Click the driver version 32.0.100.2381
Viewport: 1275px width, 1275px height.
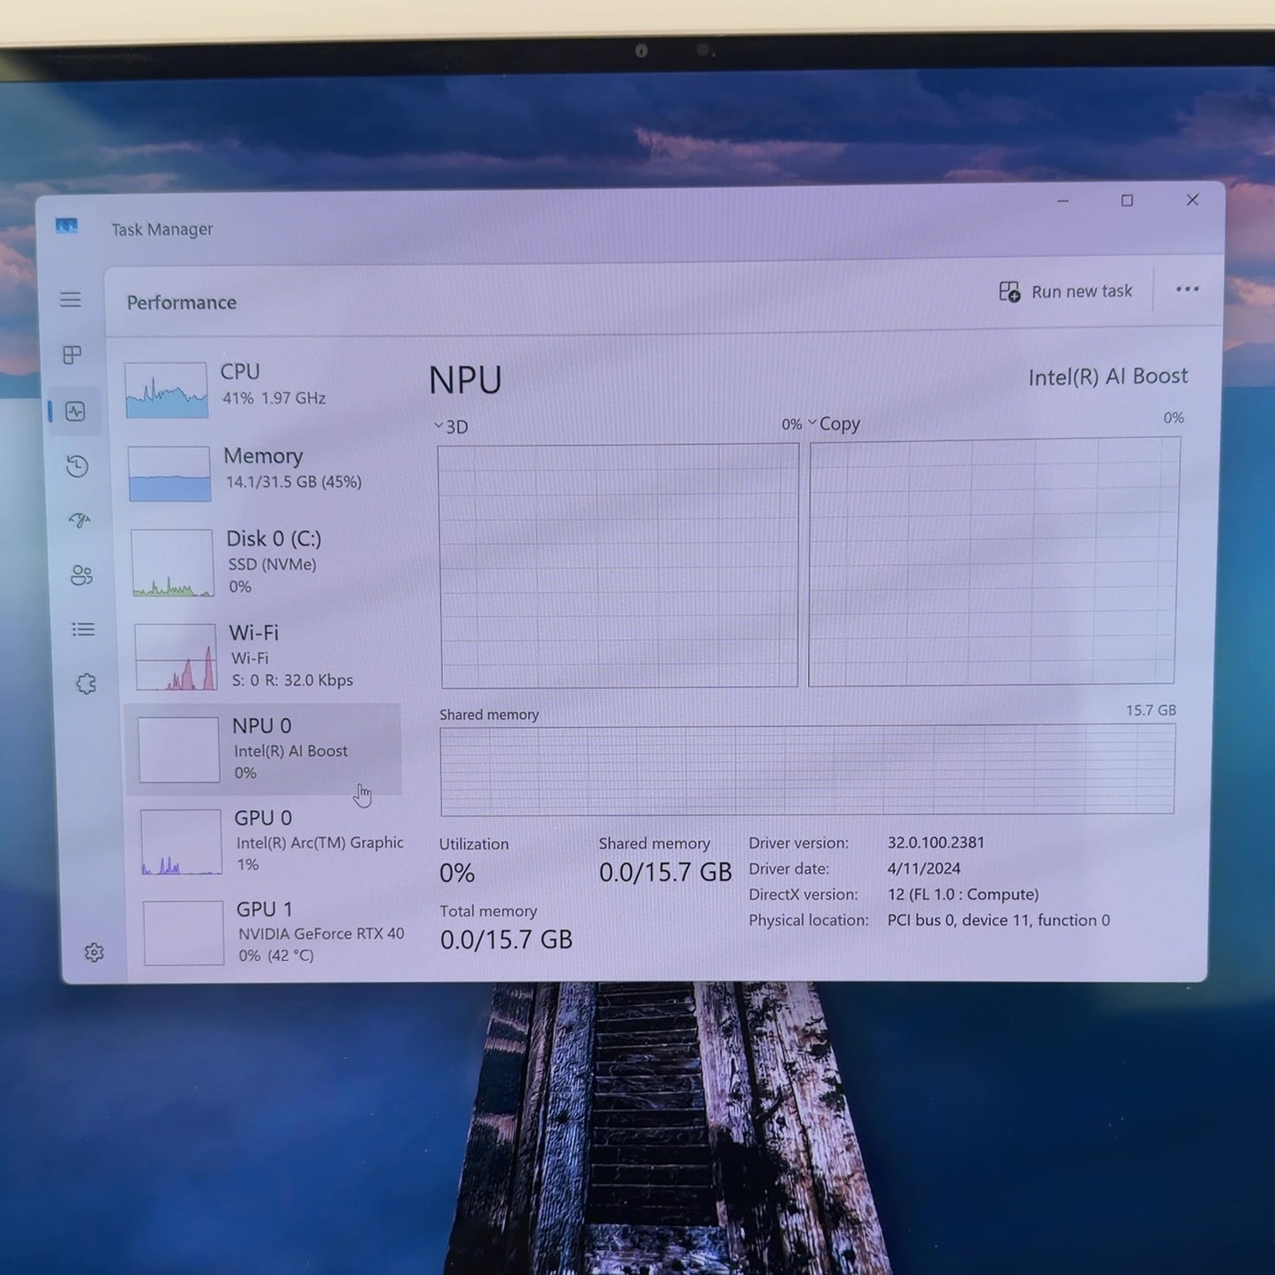pyautogui.click(x=936, y=843)
